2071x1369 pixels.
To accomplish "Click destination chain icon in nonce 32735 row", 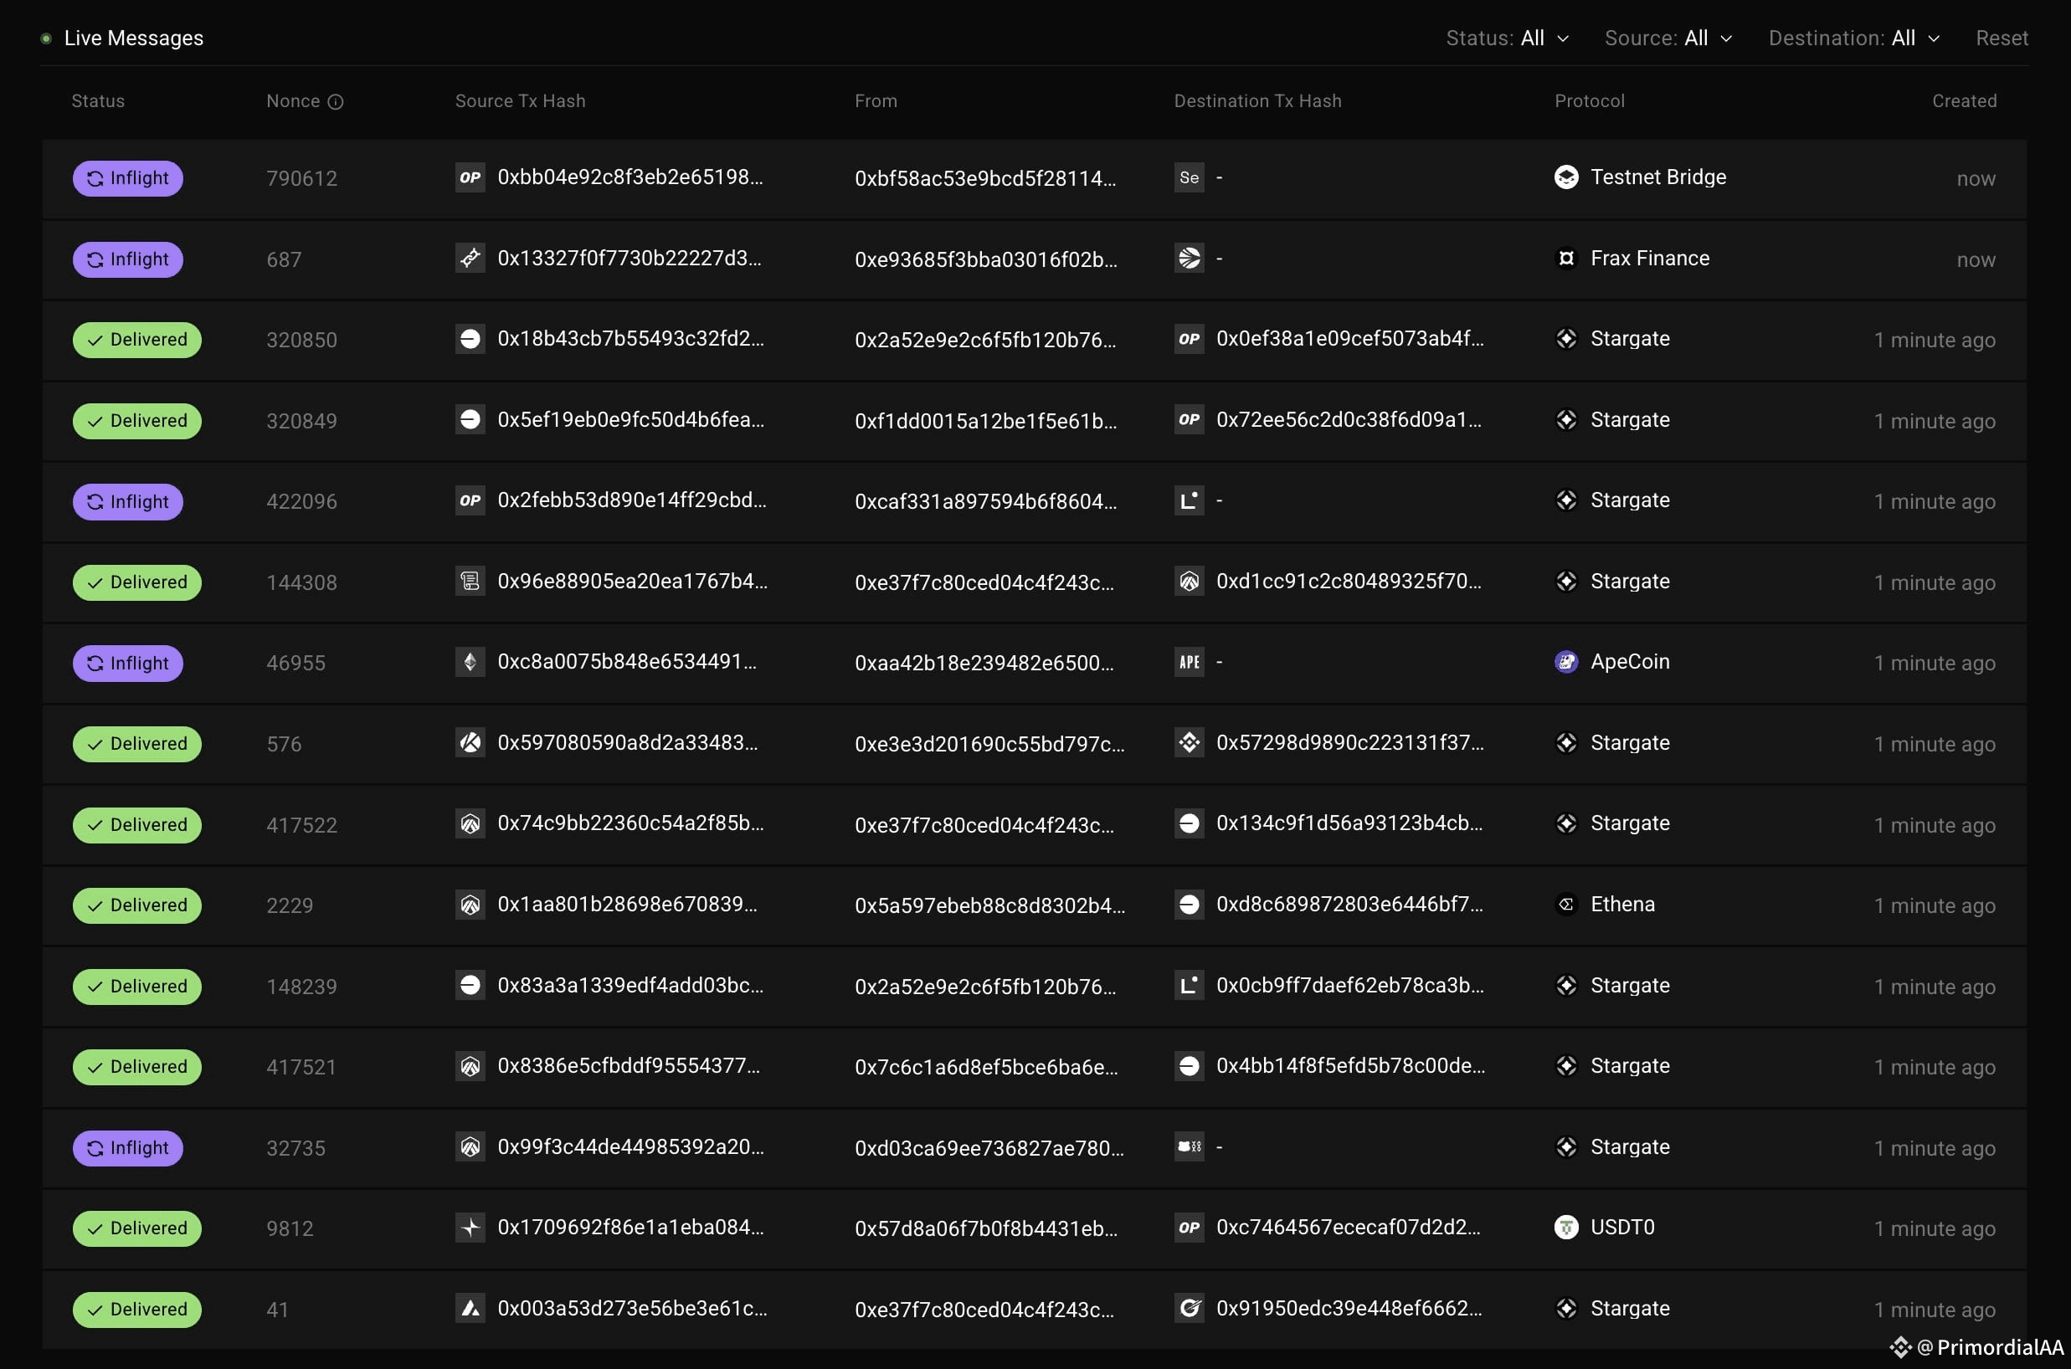I will tap(1189, 1146).
